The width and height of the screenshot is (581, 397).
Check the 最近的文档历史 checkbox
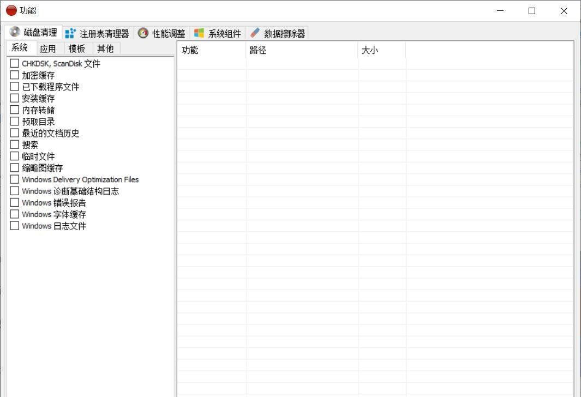[x=14, y=133]
